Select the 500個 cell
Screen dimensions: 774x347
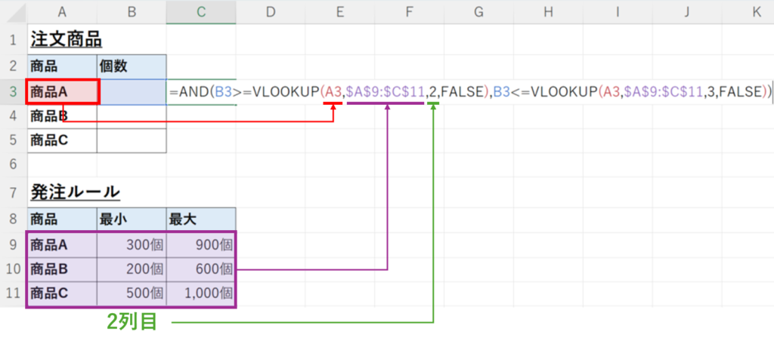click(x=132, y=293)
